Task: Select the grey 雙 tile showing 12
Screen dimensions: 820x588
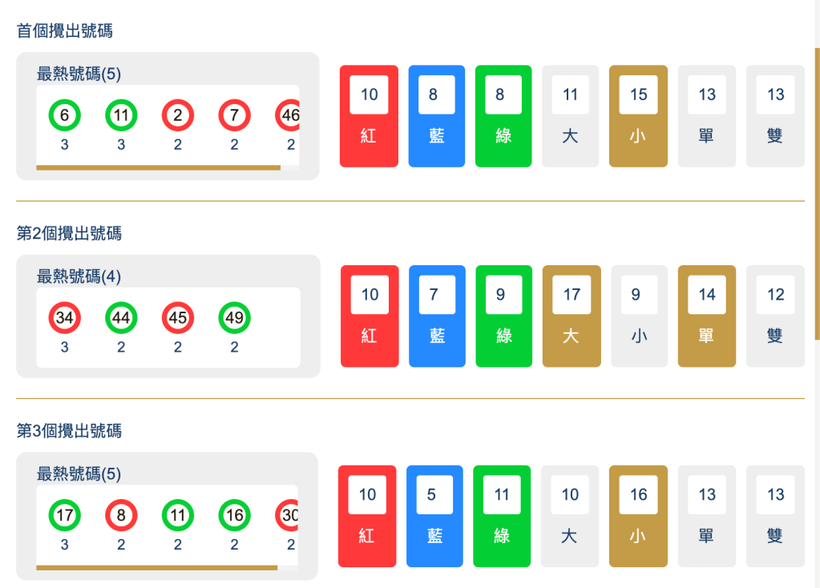Action: pyautogui.click(x=775, y=316)
